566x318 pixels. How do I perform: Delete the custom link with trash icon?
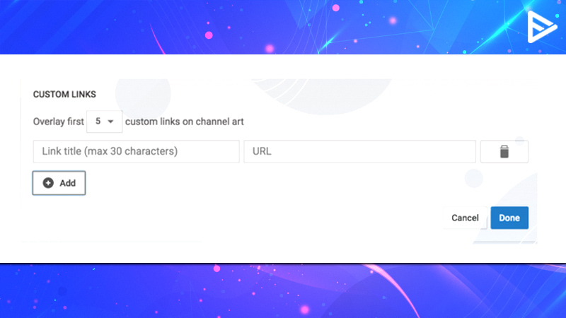tap(504, 151)
